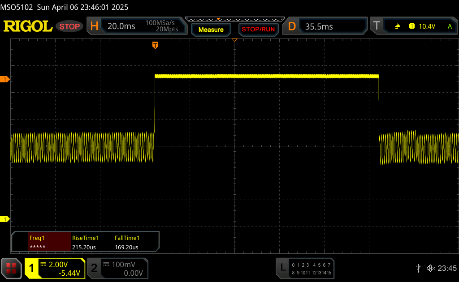Image resolution: width=459 pixels, height=282 pixels.
Task: Click the digital channels 8-15 label row
Action: pos(311,273)
